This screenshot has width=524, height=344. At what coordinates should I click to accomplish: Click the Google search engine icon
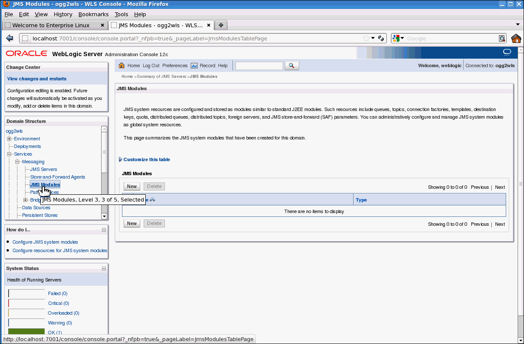[396, 38]
